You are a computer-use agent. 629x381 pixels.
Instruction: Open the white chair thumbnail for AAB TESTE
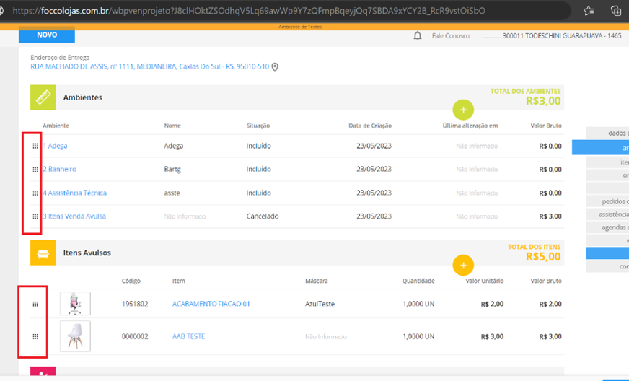[x=75, y=336]
